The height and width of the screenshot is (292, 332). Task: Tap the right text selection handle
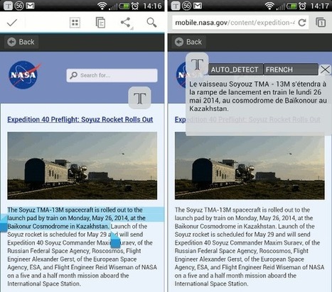[x=115, y=240]
